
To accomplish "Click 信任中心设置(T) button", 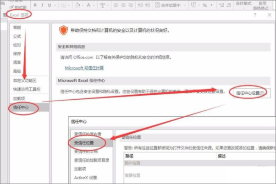I will [x=252, y=93].
